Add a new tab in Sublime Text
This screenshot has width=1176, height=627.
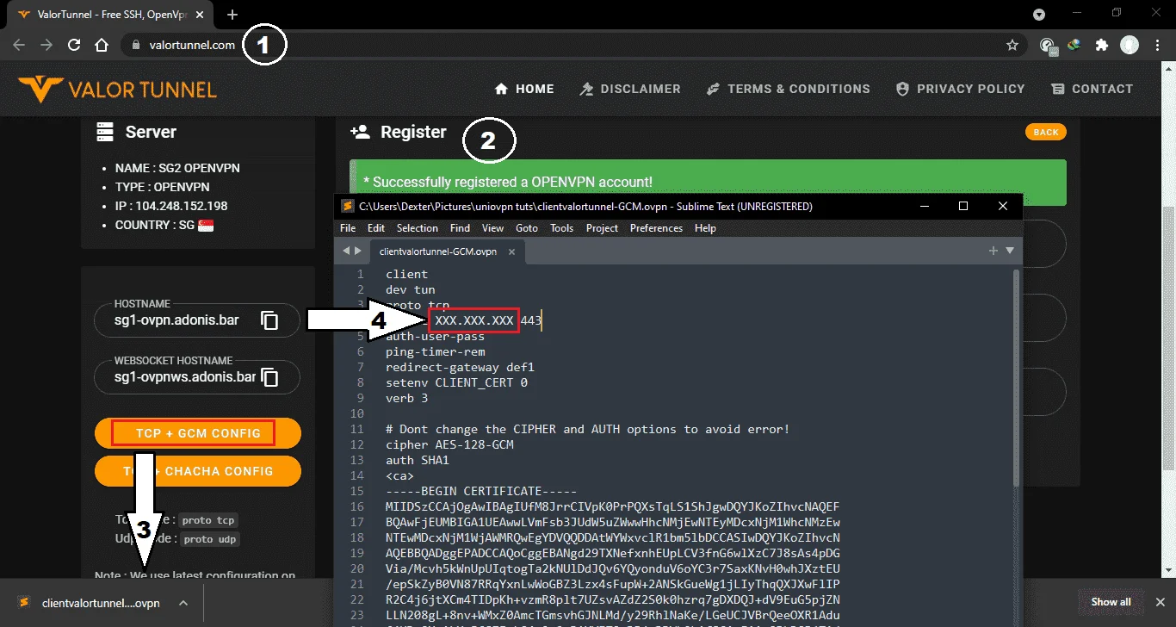pyautogui.click(x=993, y=251)
